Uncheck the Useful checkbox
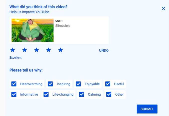 click(x=108, y=84)
